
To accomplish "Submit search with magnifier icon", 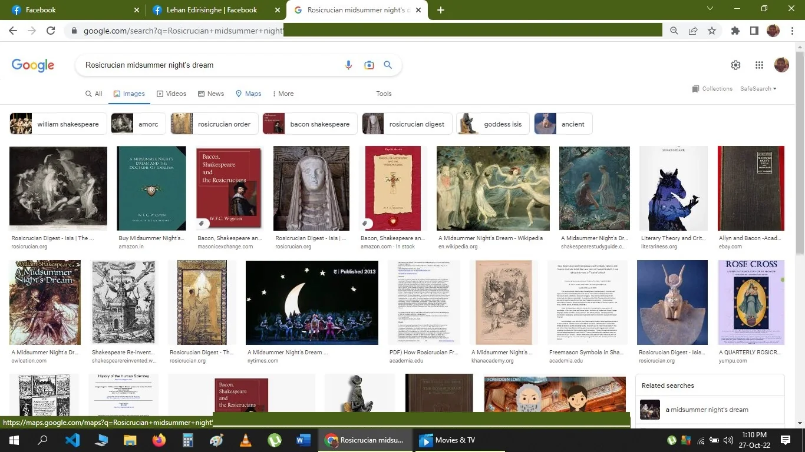I will coord(388,65).
